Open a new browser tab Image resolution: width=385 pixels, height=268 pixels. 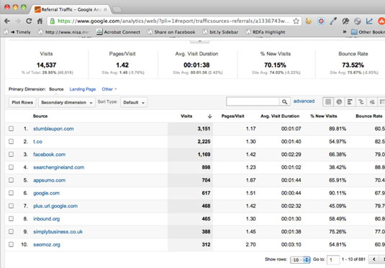coord(117,9)
